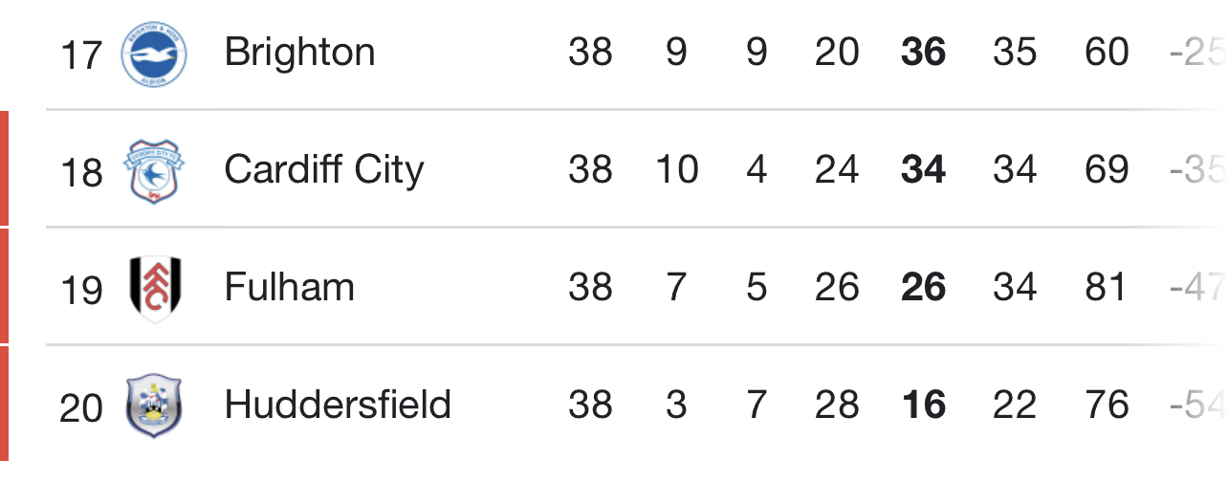
Task: Click position number 17 in table
Action: (80, 55)
